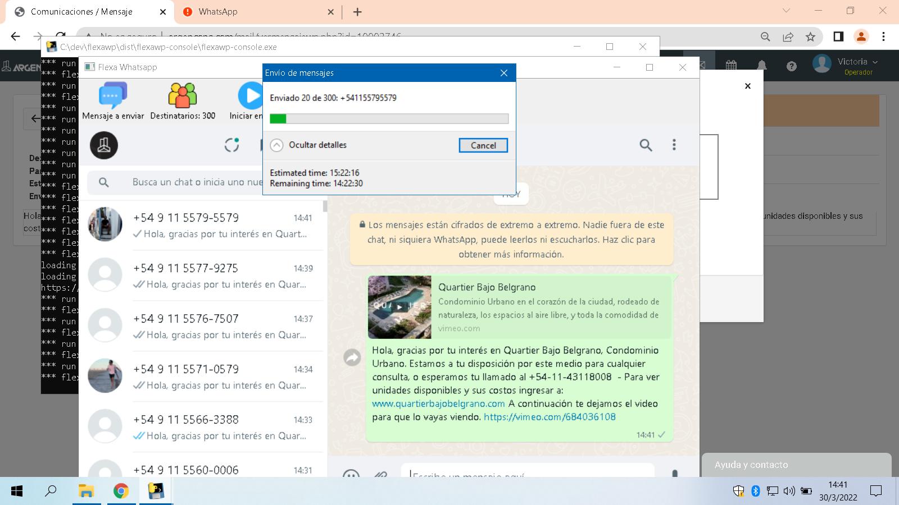Open Chrome profile avatar

861,36
